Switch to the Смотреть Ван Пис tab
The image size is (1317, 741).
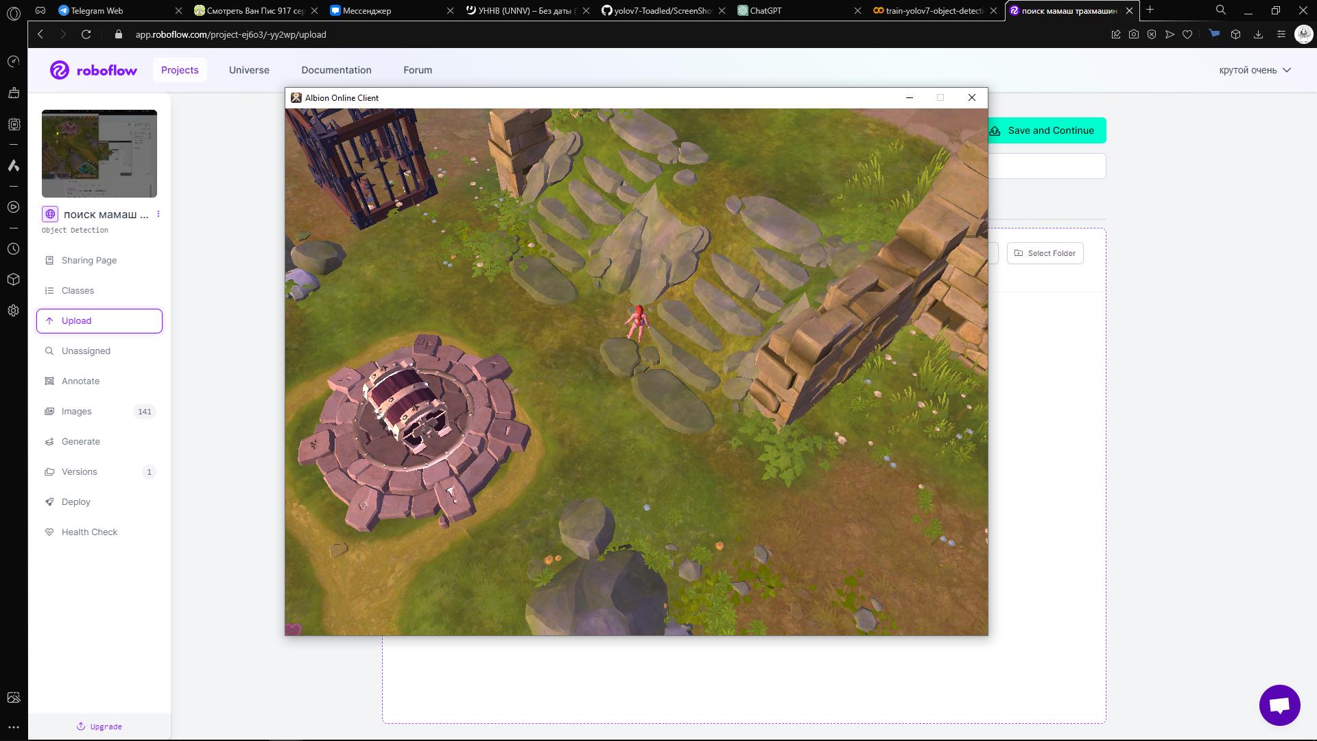pyautogui.click(x=255, y=10)
